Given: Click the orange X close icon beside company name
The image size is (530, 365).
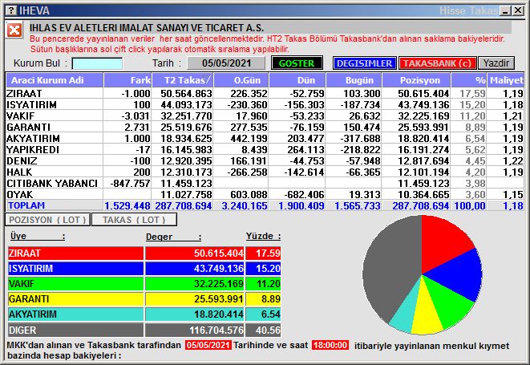Looking at the screenshot, I should (14, 30).
